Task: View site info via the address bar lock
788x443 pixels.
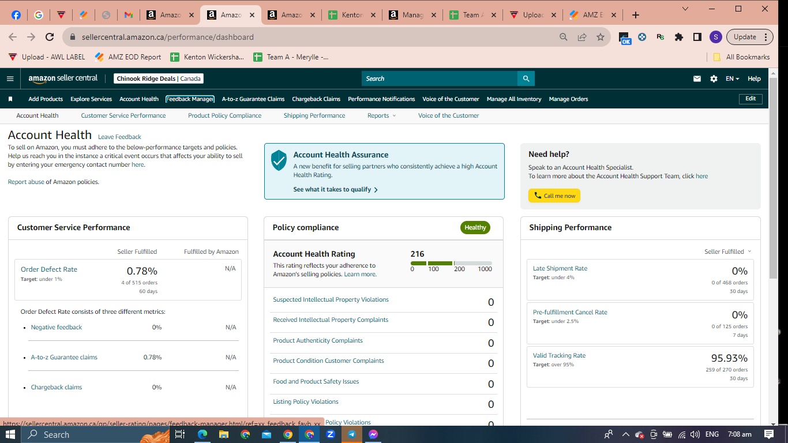Action: pyautogui.click(x=73, y=37)
